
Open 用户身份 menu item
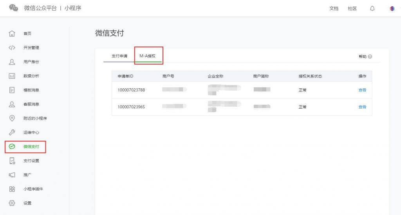pyautogui.click(x=31, y=62)
